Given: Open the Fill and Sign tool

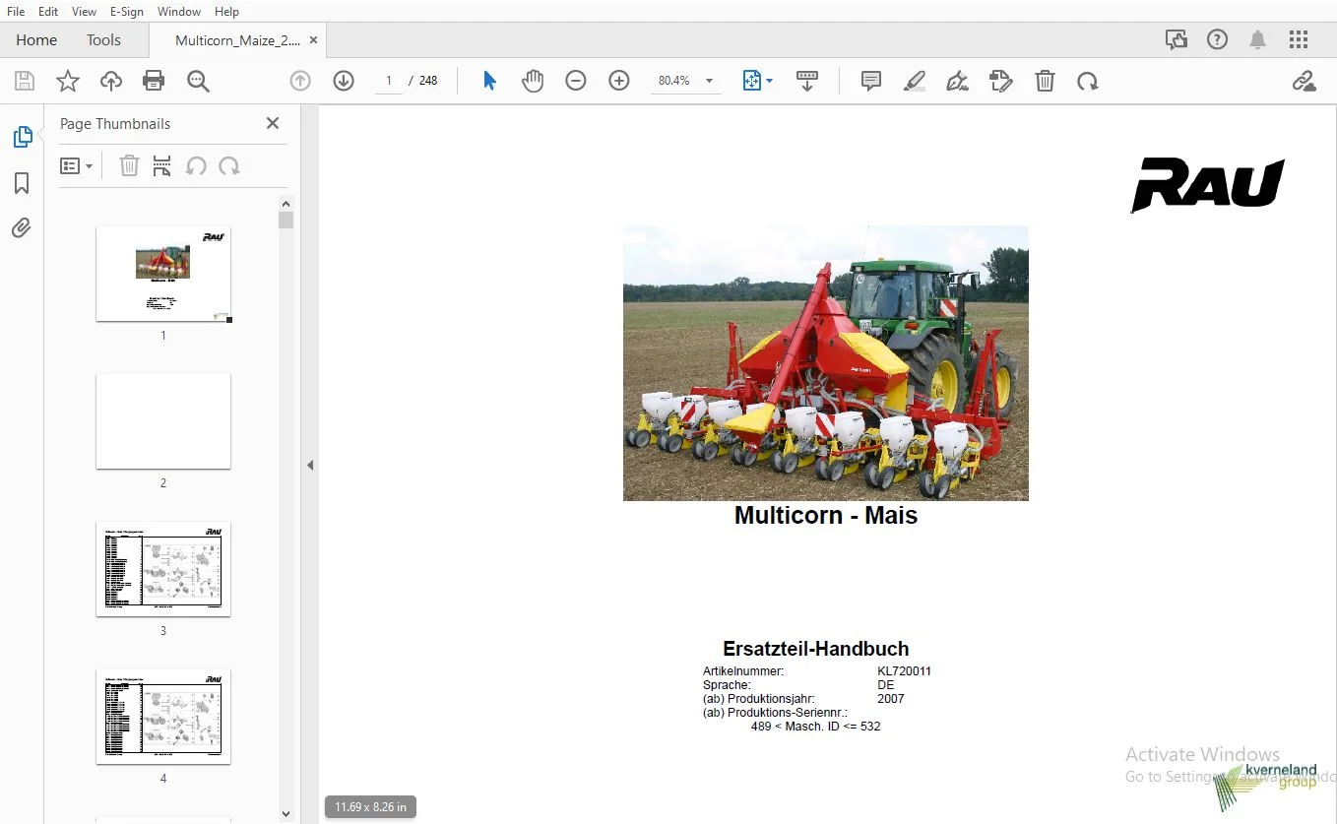Looking at the screenshot, I should 957,81.
